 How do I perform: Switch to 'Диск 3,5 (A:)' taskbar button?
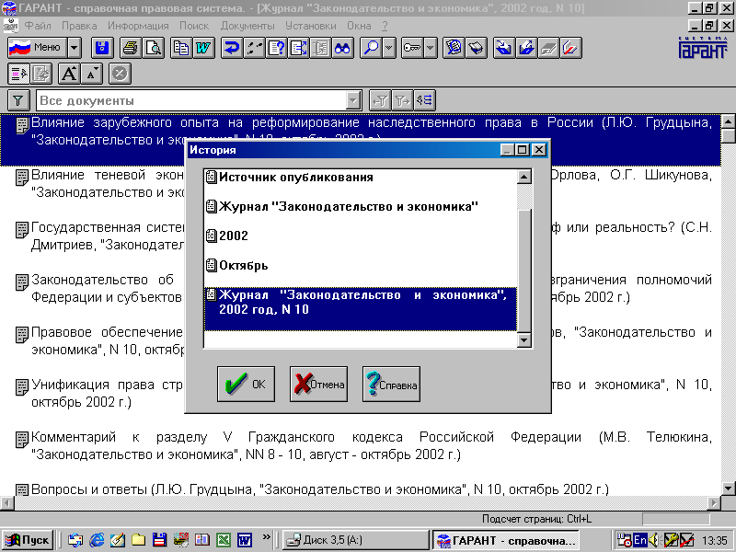pyautogui.click(x=356, y=540)
